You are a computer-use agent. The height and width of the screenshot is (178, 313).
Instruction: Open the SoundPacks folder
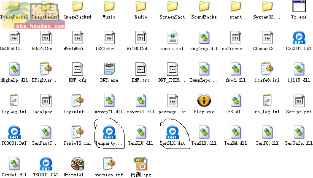click(204, 6)
